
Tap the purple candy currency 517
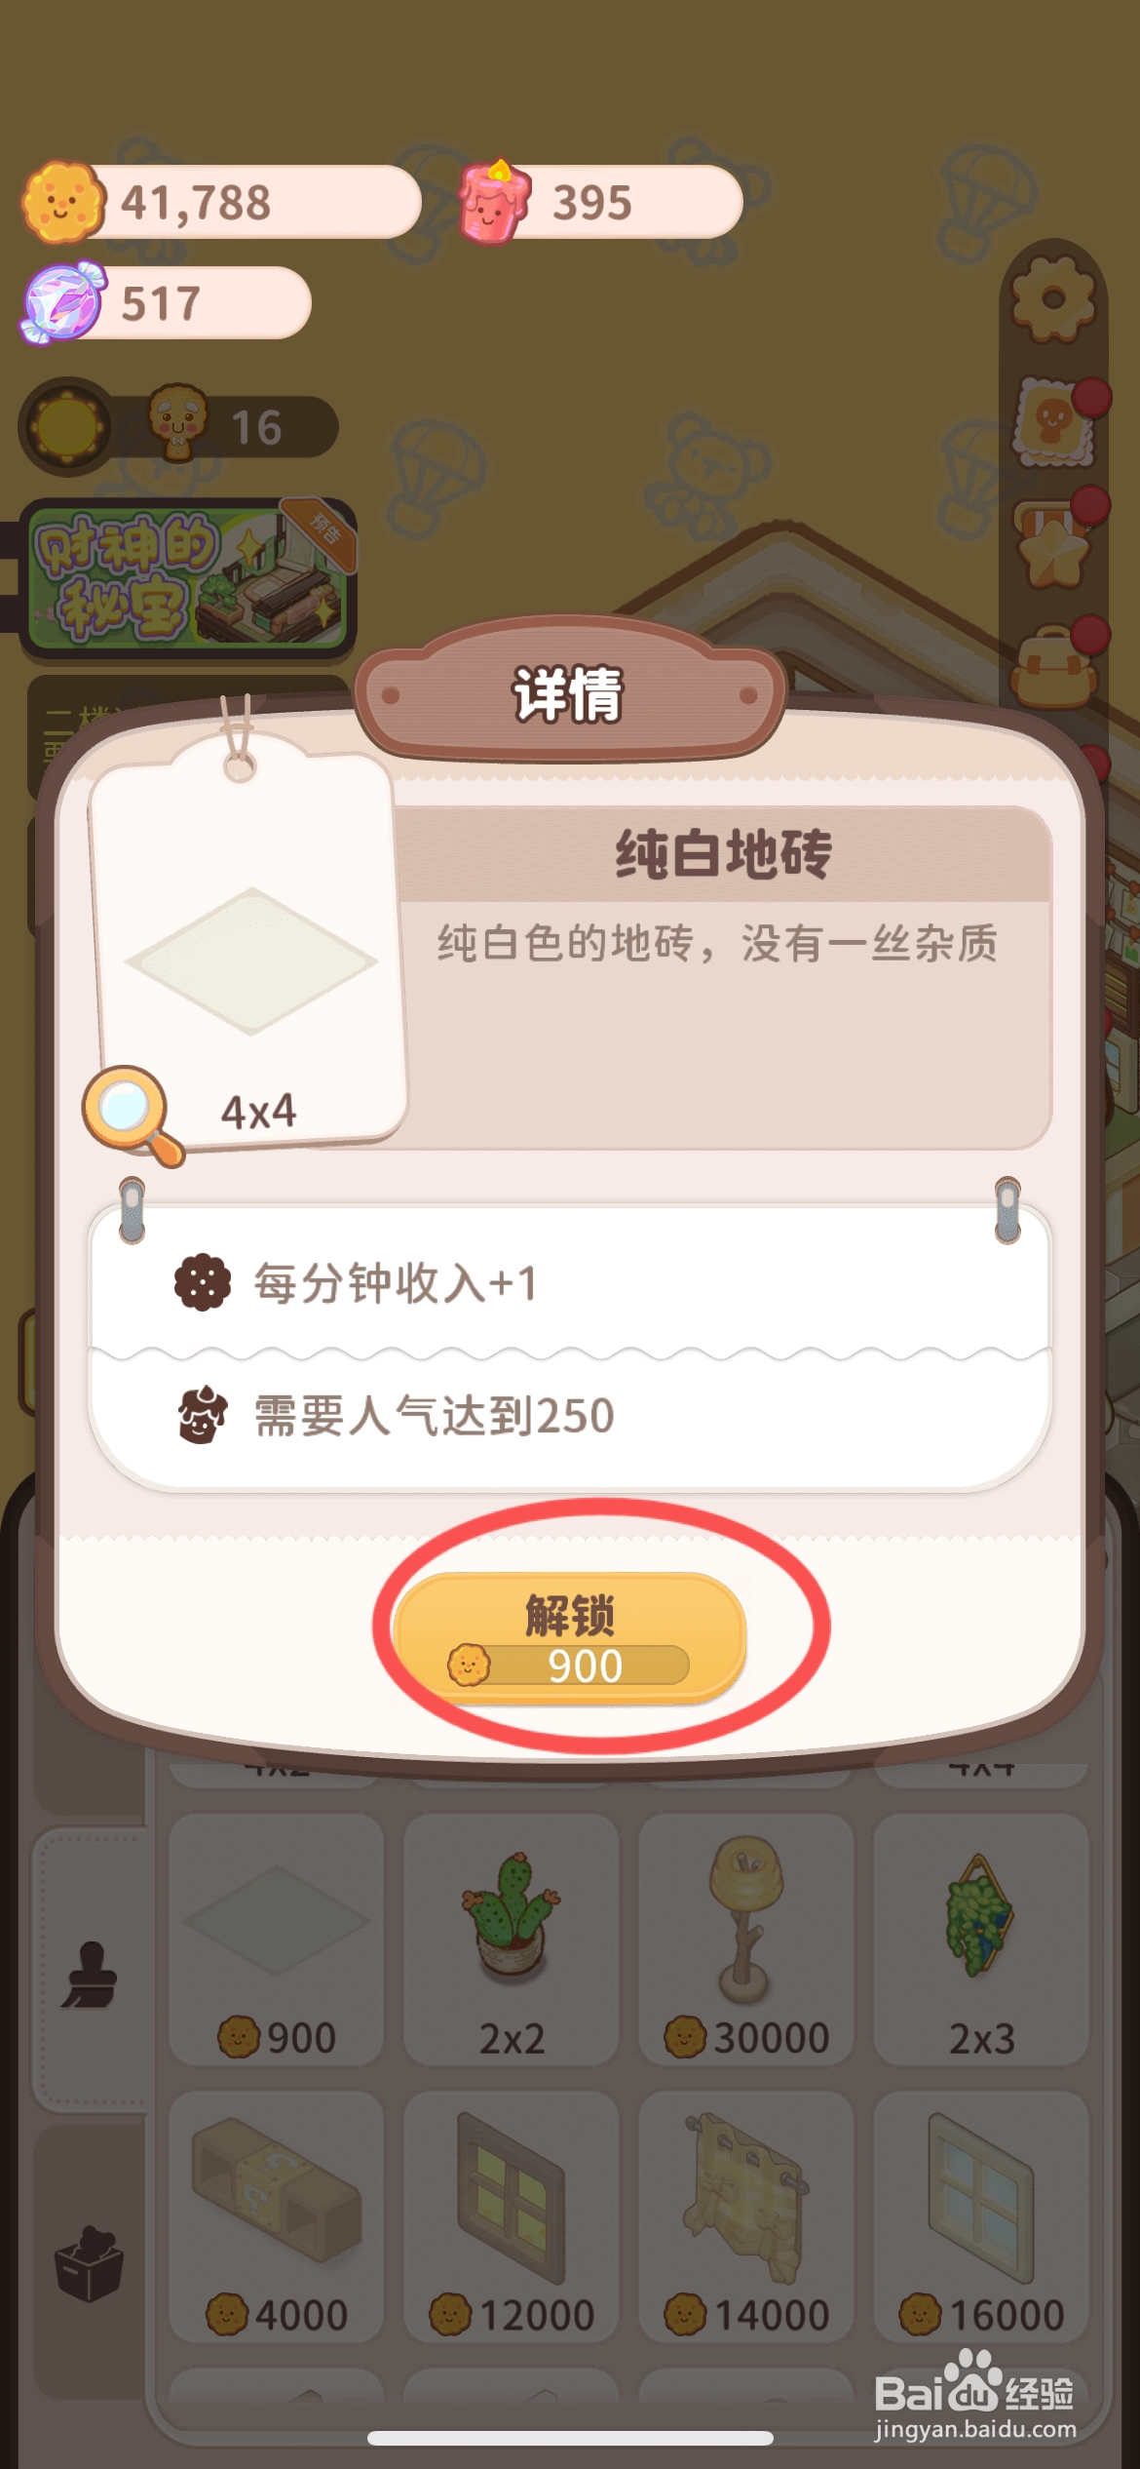click(x=166, y=302)
